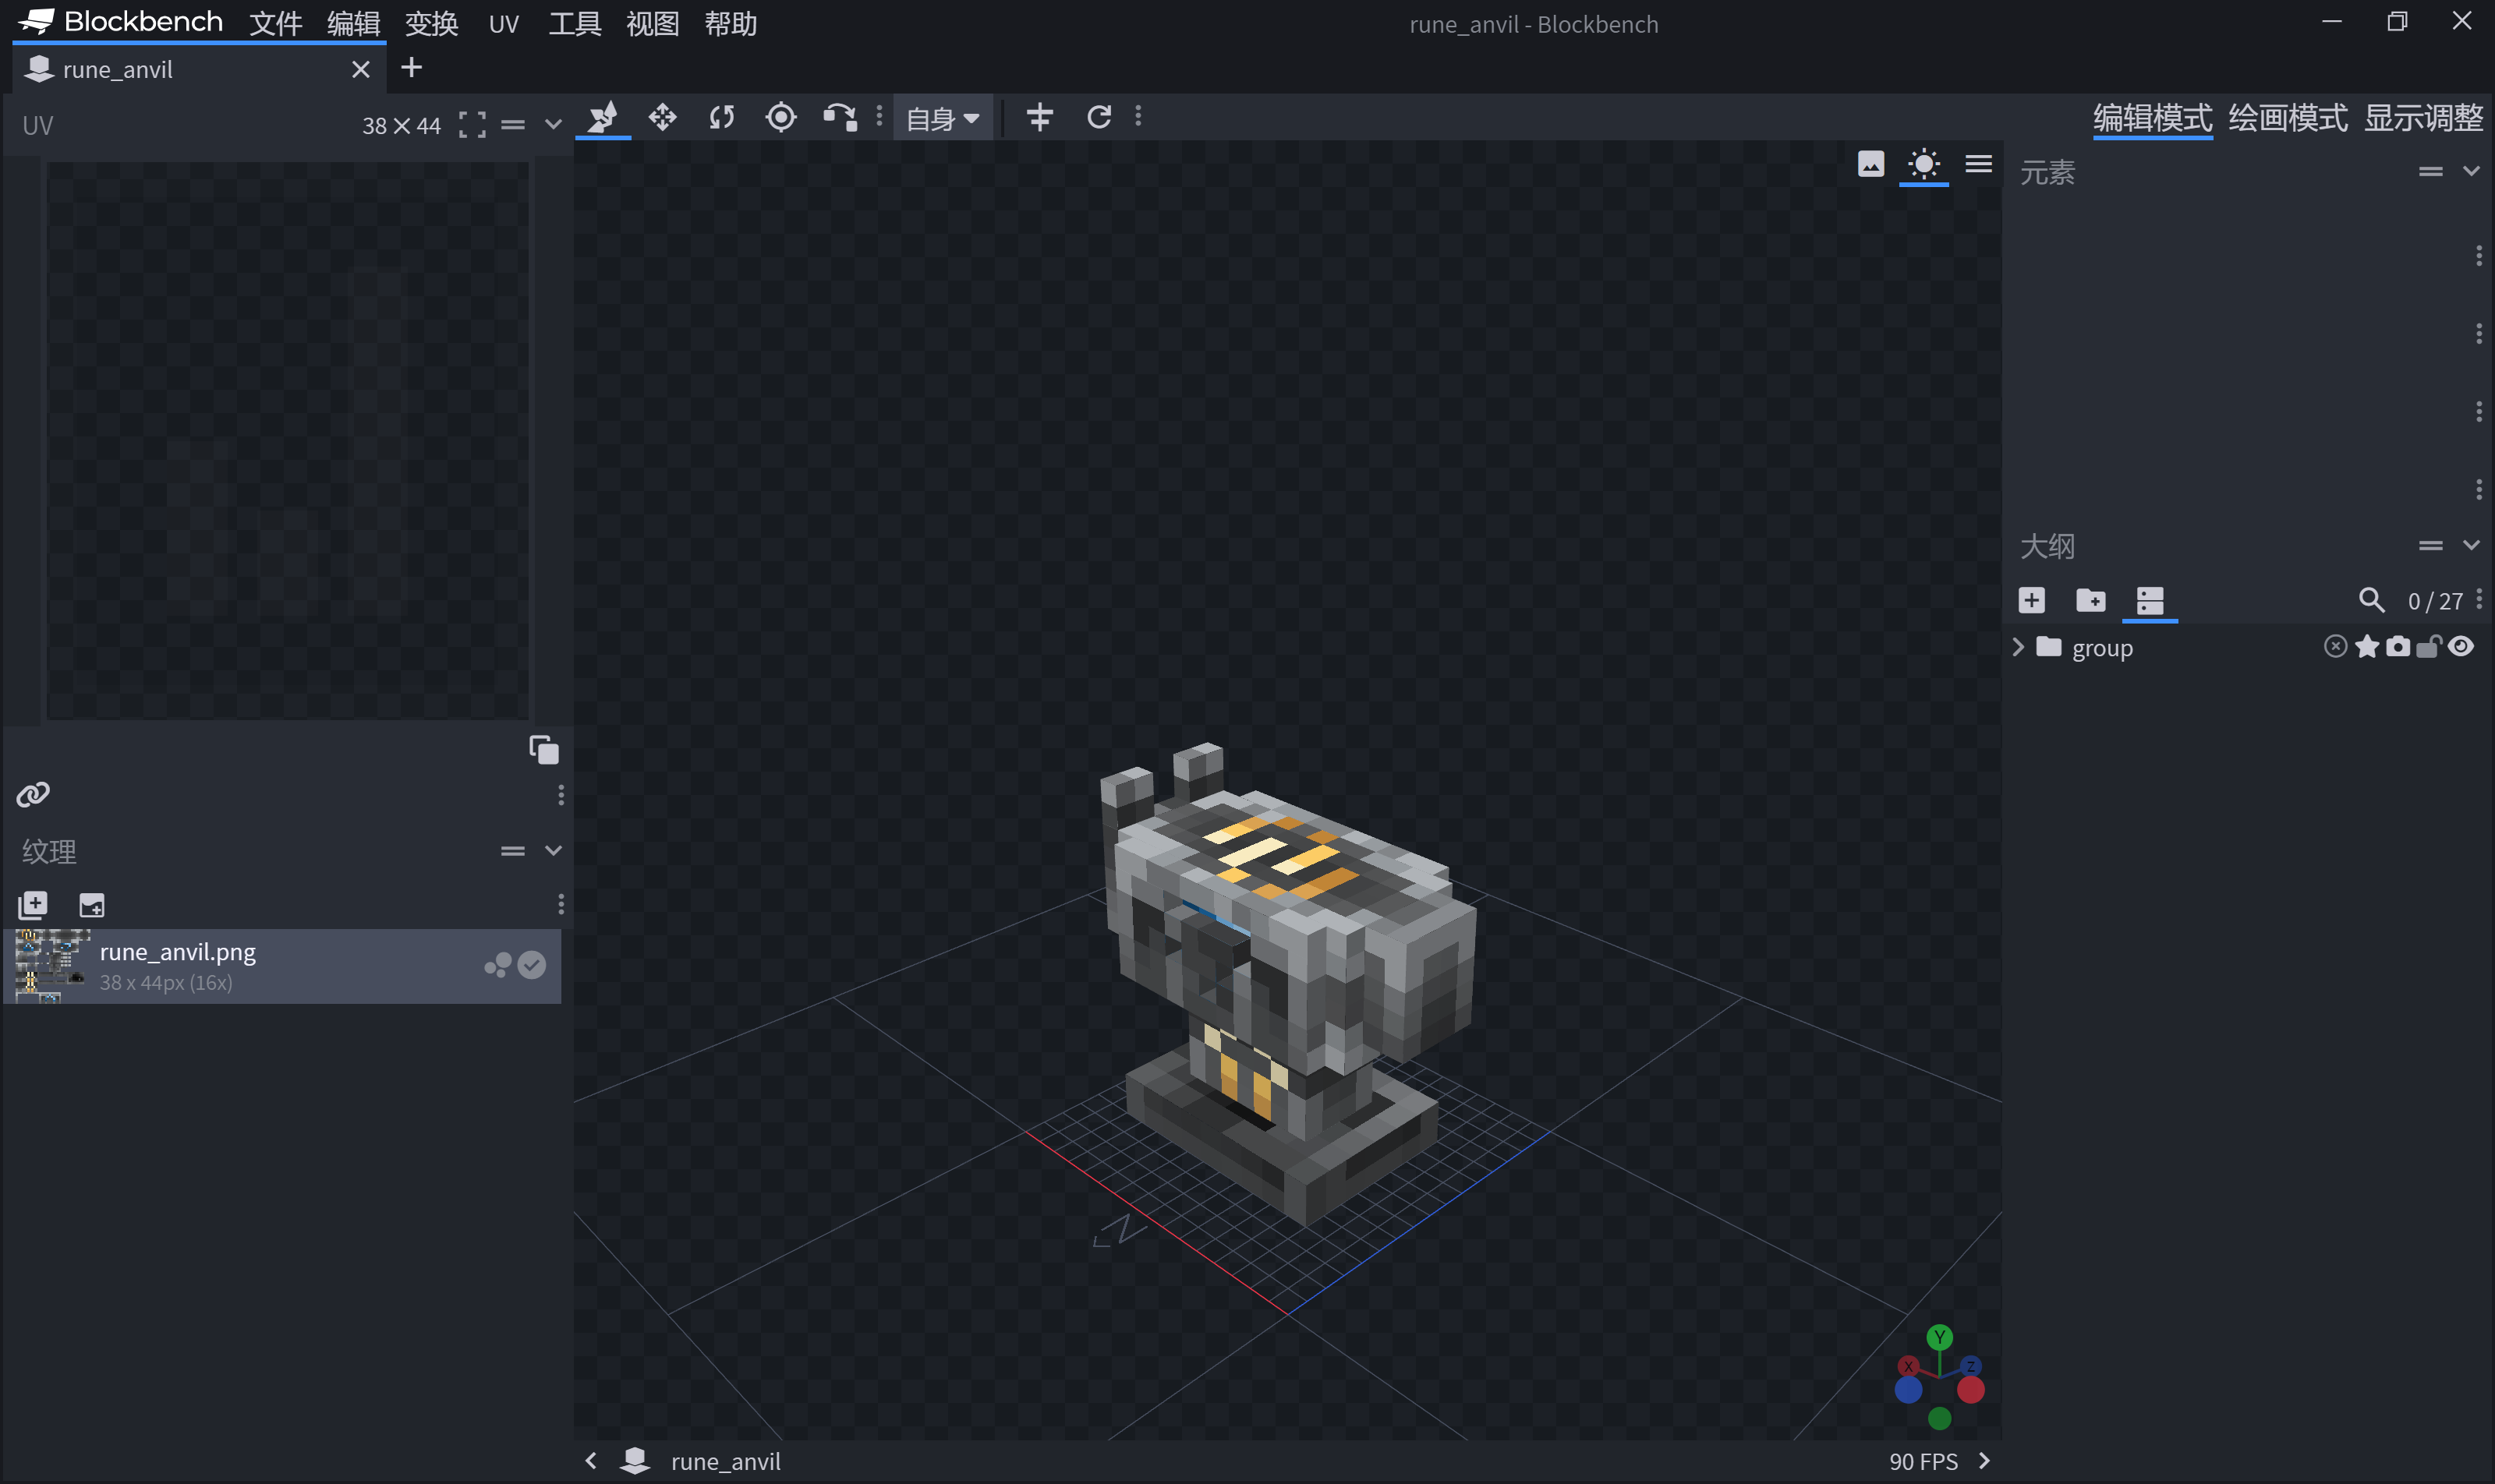Open viewport background image options
The height and width of the screenshot is (1484, 2495).
(x=1870, y=164)
